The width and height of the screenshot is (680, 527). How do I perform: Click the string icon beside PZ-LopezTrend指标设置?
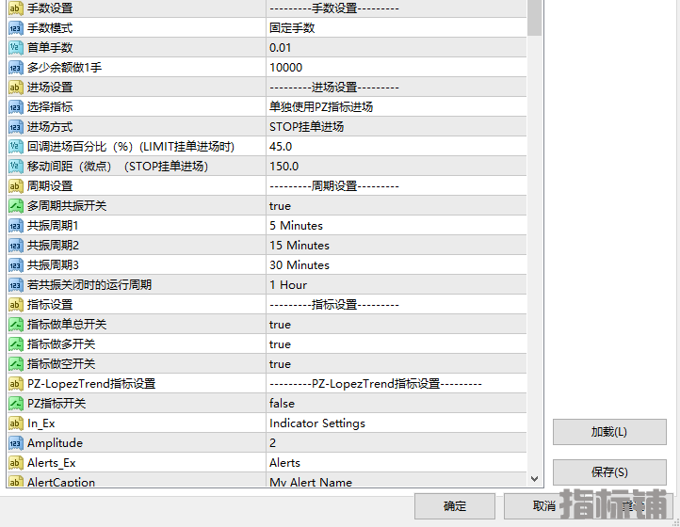pyautogui.click(x=15, y=384)
